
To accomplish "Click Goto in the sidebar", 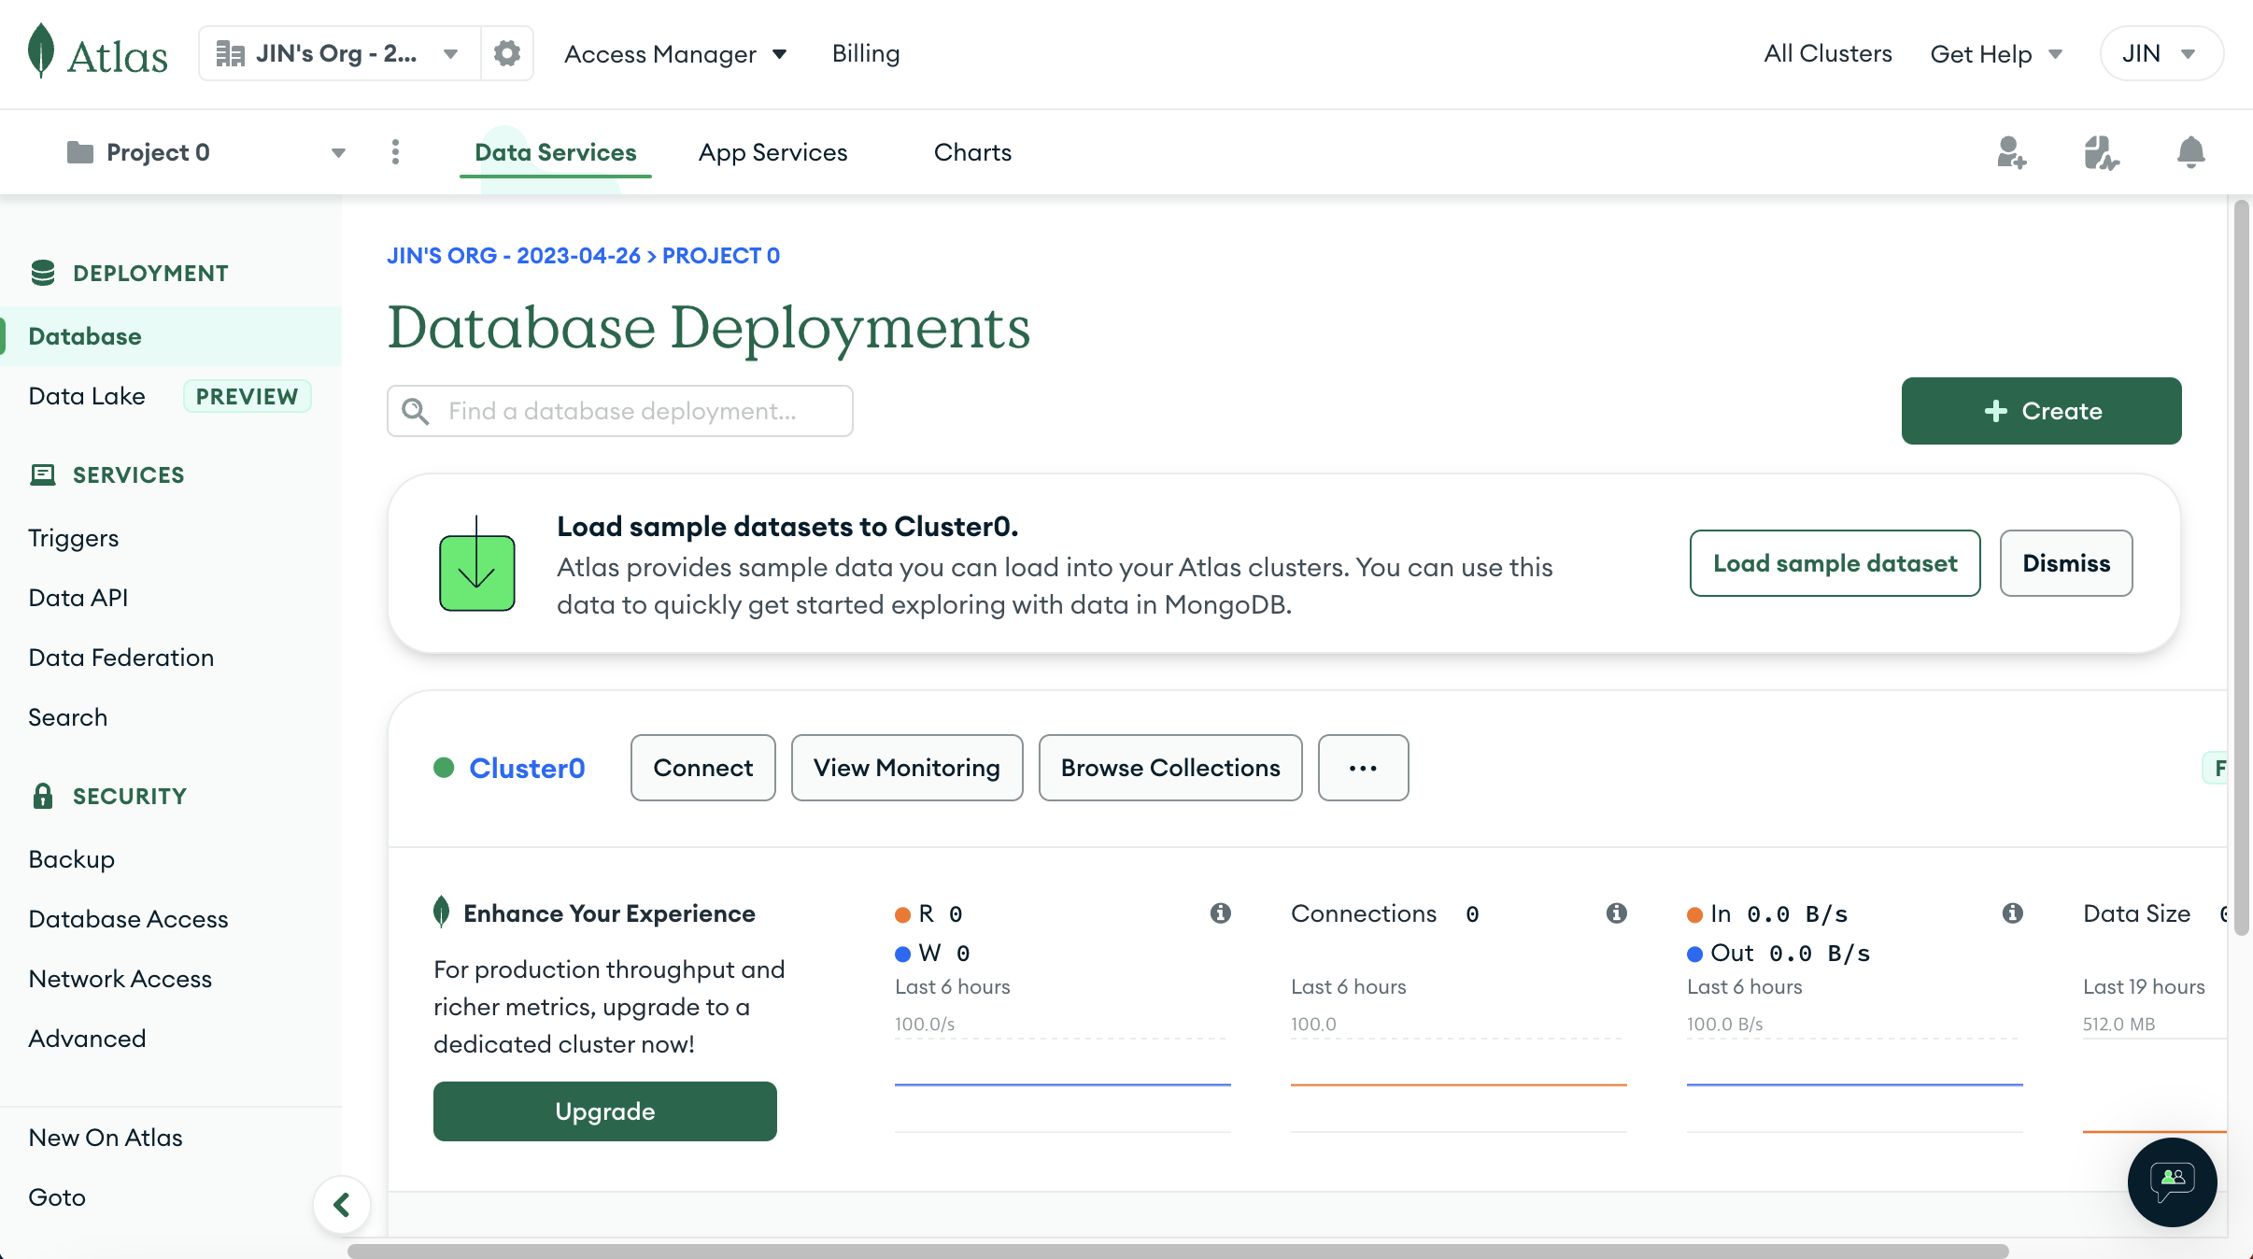I will click(57, 1197).
